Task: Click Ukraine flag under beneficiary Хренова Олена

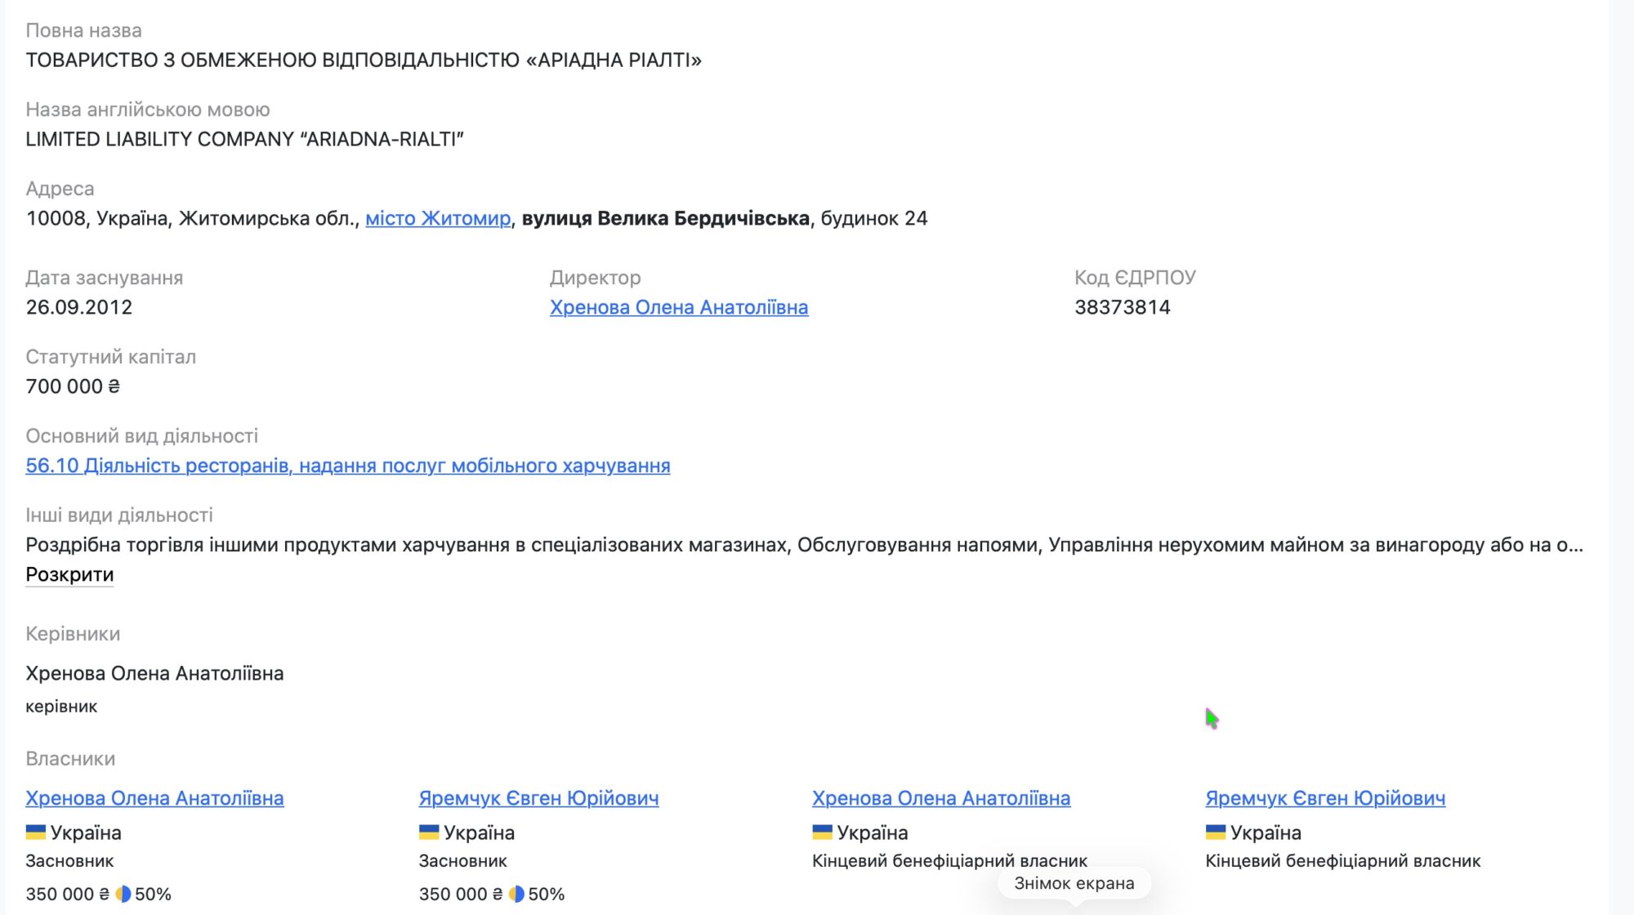Action: (822, 832)
